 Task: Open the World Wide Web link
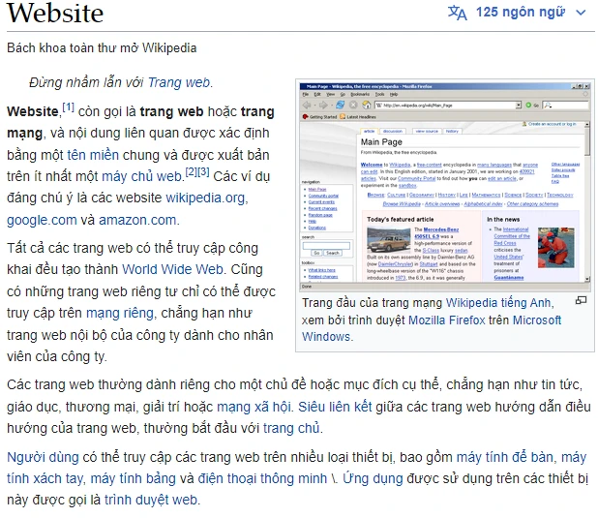(x=172, y=269)
